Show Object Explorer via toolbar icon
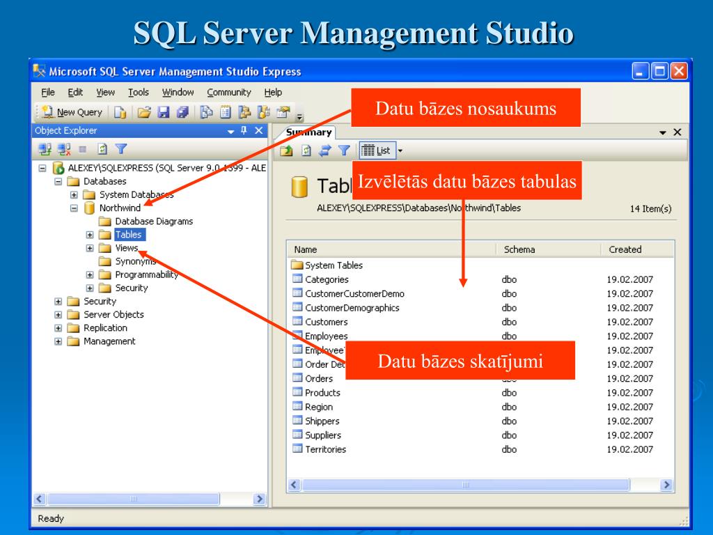The width and height of the screenshot is (713, 535). [x=244, y=112]
